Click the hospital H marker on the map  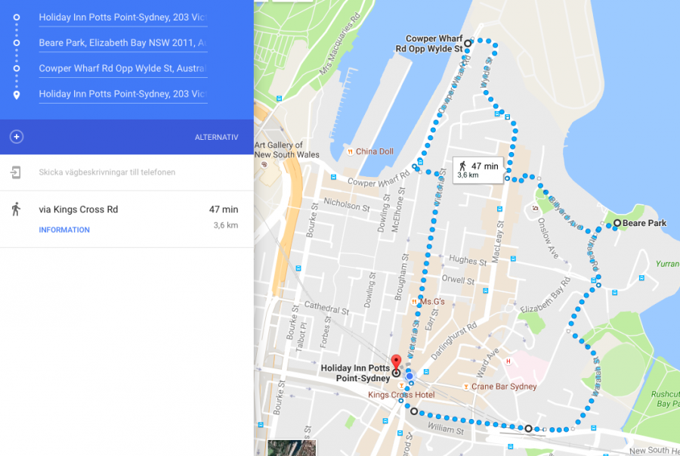coord(508,361)
